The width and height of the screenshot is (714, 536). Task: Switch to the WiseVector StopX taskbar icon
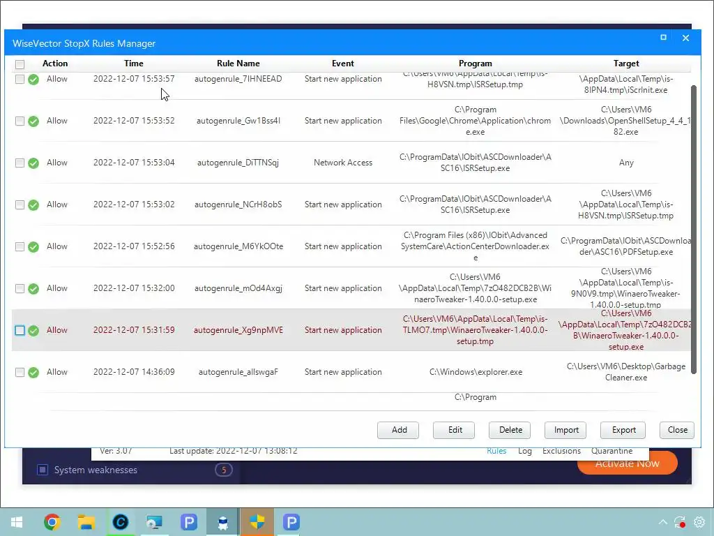click(x=222, y=522)
